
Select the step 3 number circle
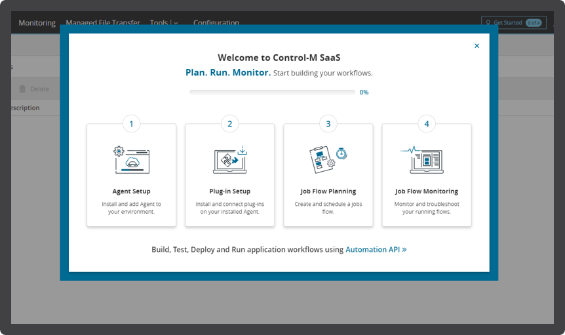(x=328, y=124)
